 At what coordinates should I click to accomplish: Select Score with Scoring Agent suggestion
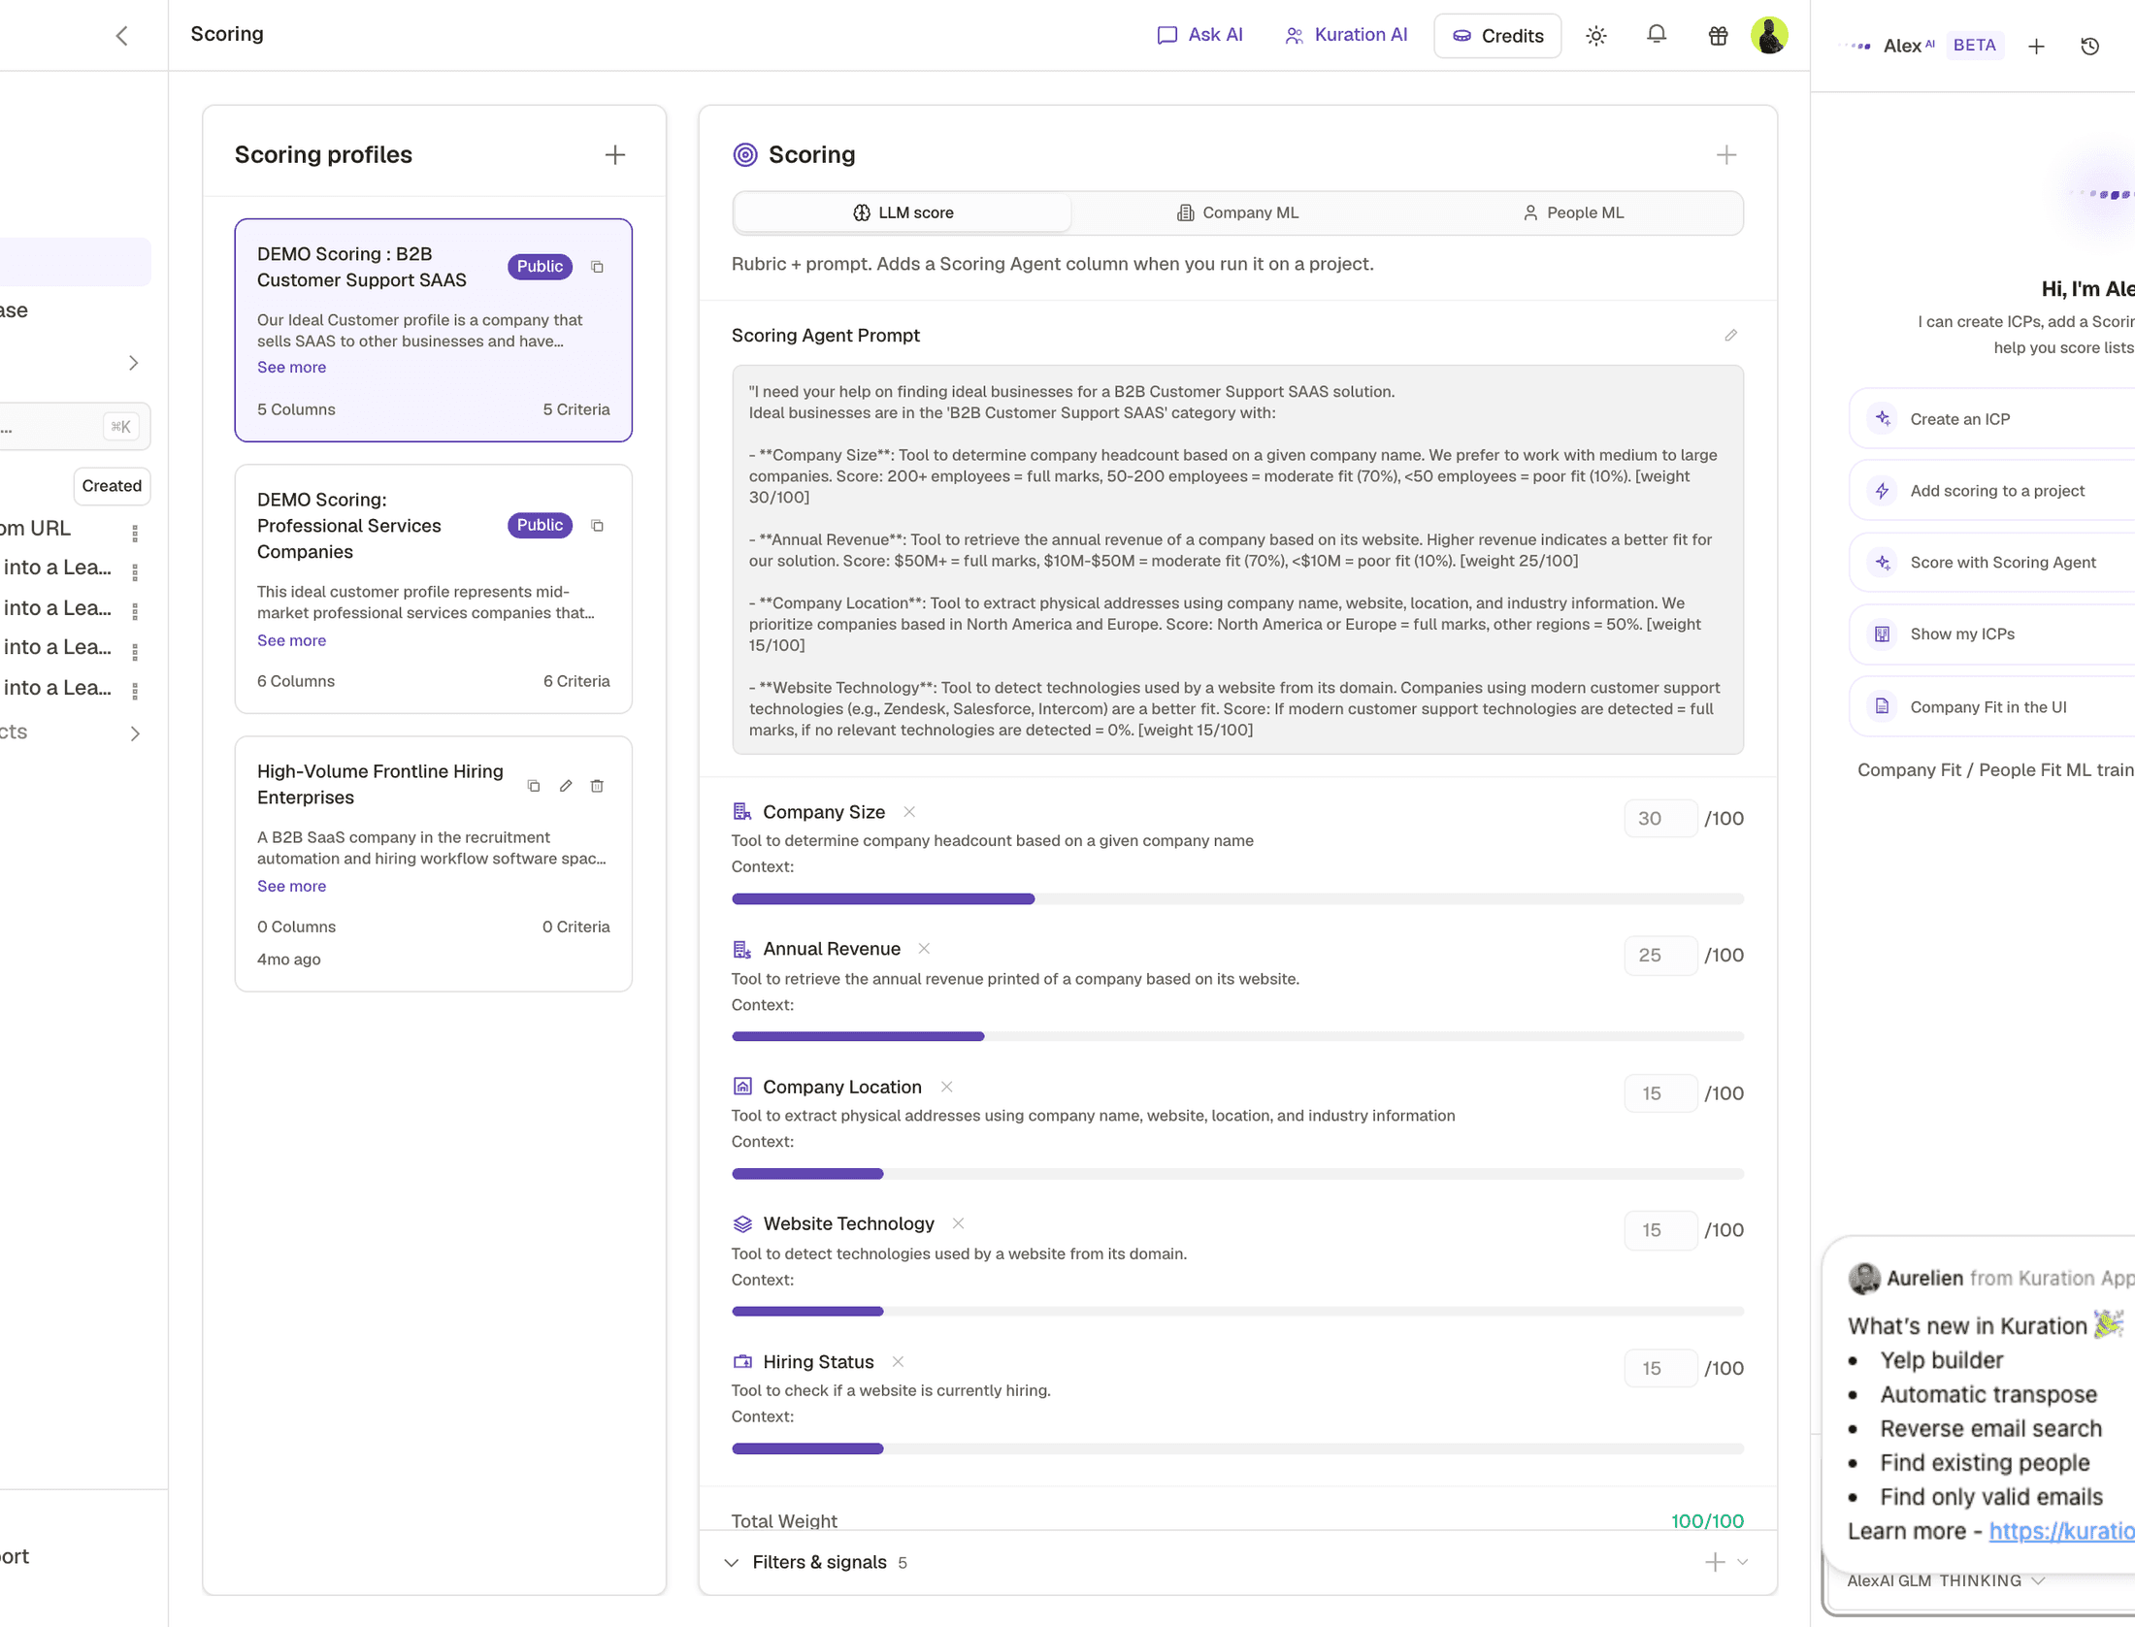click(1992, 563)
